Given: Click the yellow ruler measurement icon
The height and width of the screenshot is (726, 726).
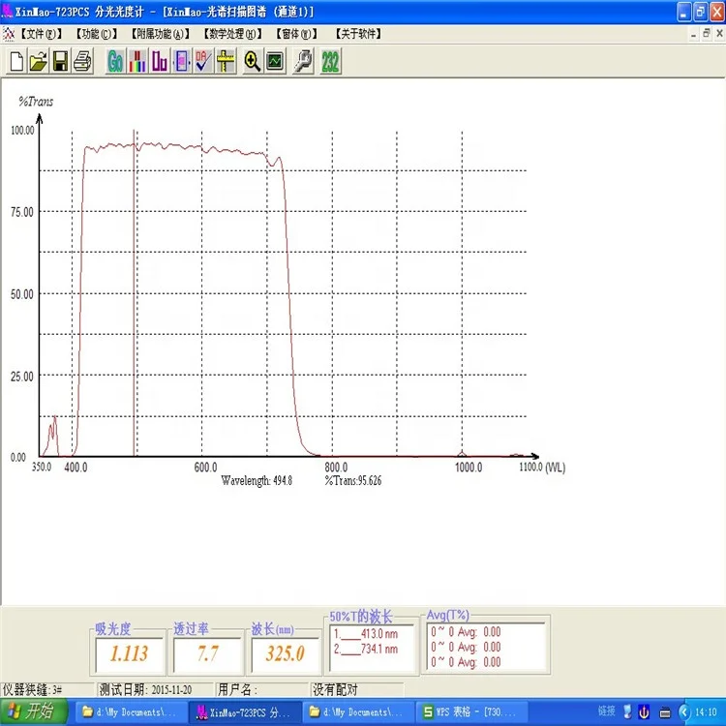Looking at the screenshot, I should (x=227, y=62).
